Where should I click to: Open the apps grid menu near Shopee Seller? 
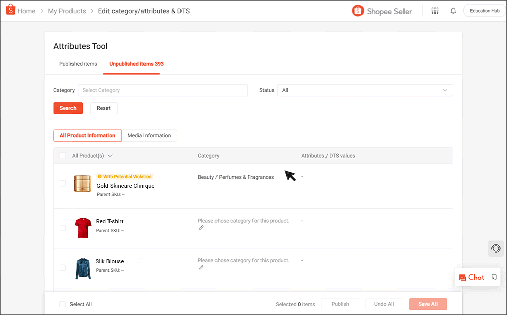[x=434, y=10]
